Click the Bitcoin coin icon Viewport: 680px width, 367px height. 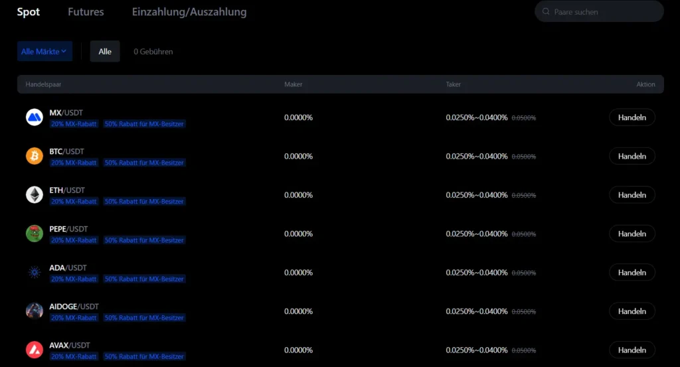point(35,156)
